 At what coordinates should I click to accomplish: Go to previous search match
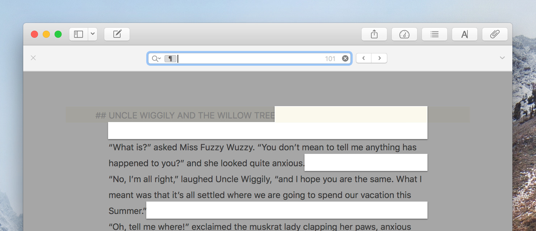(364, 58)
